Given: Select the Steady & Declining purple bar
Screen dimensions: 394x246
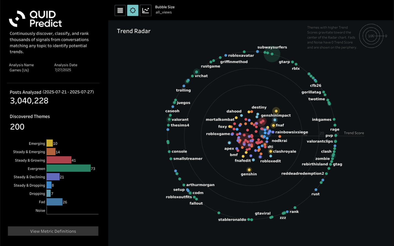Looking at the screenshot, I should (53, 177).
